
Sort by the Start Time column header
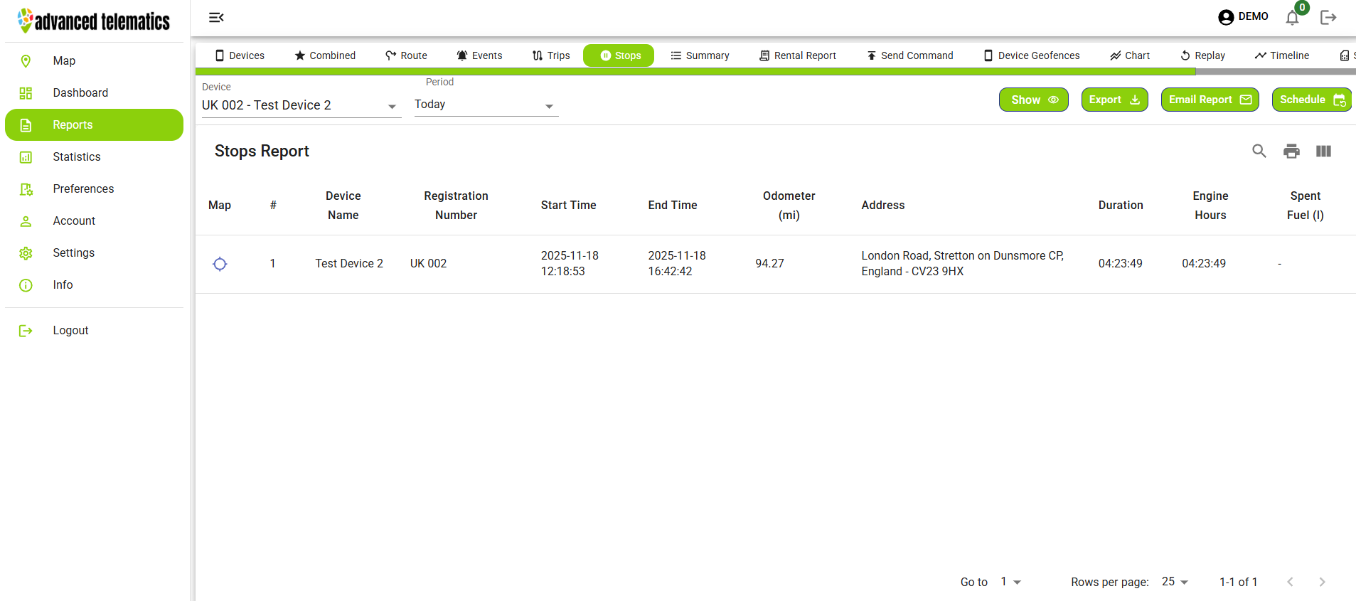[568, 205]
